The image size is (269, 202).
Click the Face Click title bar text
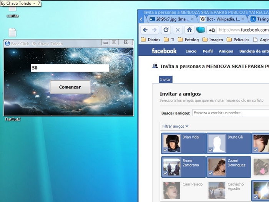37,43
